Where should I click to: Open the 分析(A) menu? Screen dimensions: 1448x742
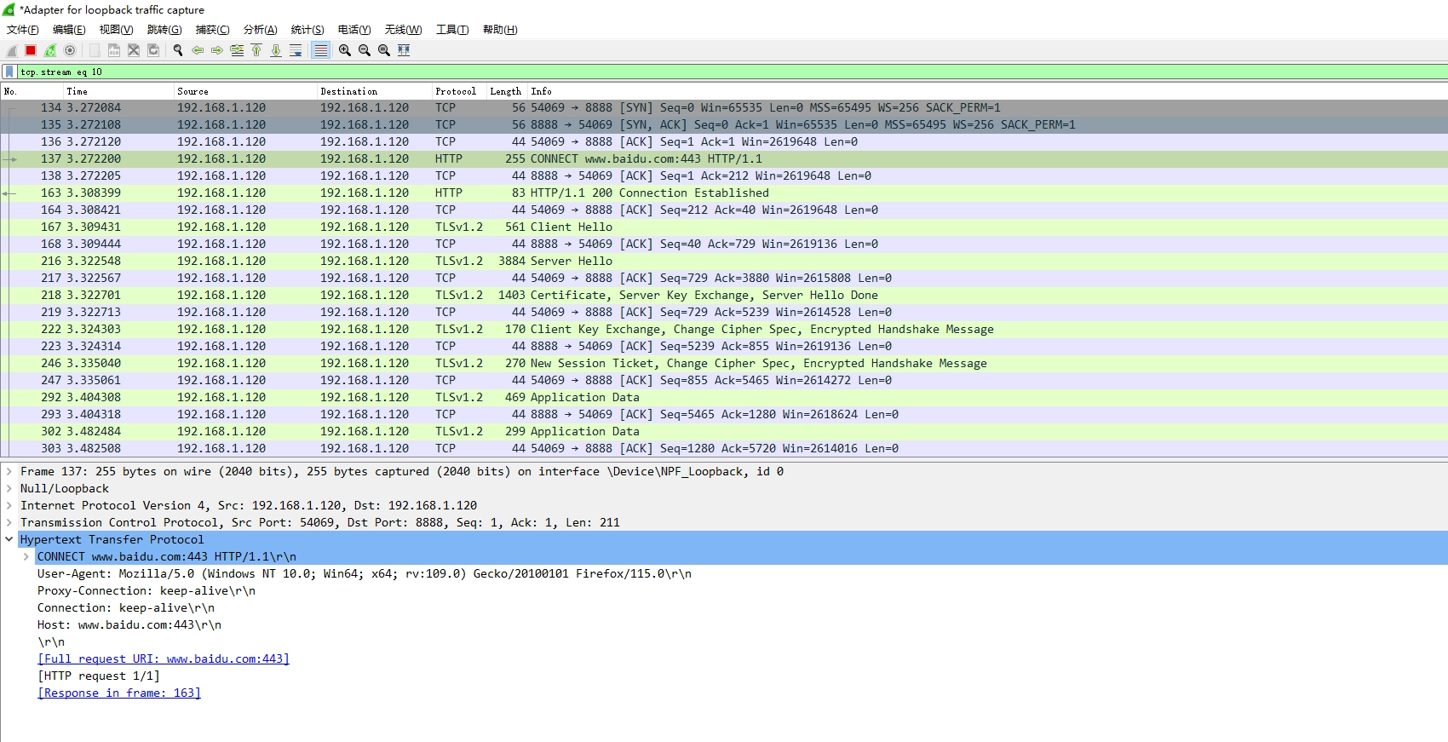point(260,30)
